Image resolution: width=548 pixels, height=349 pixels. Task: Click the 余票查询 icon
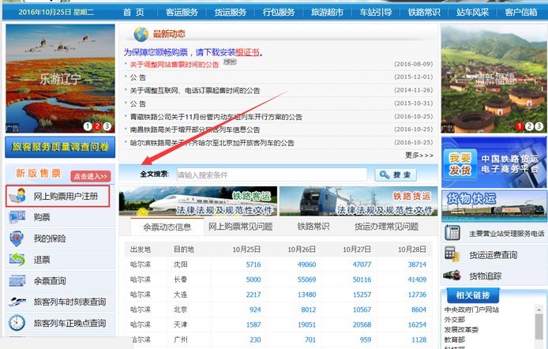click(x=17, y=280)
